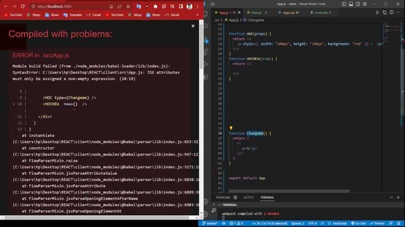Open the Output panel tab
The image size is (405, 227).
pos(249,197)
